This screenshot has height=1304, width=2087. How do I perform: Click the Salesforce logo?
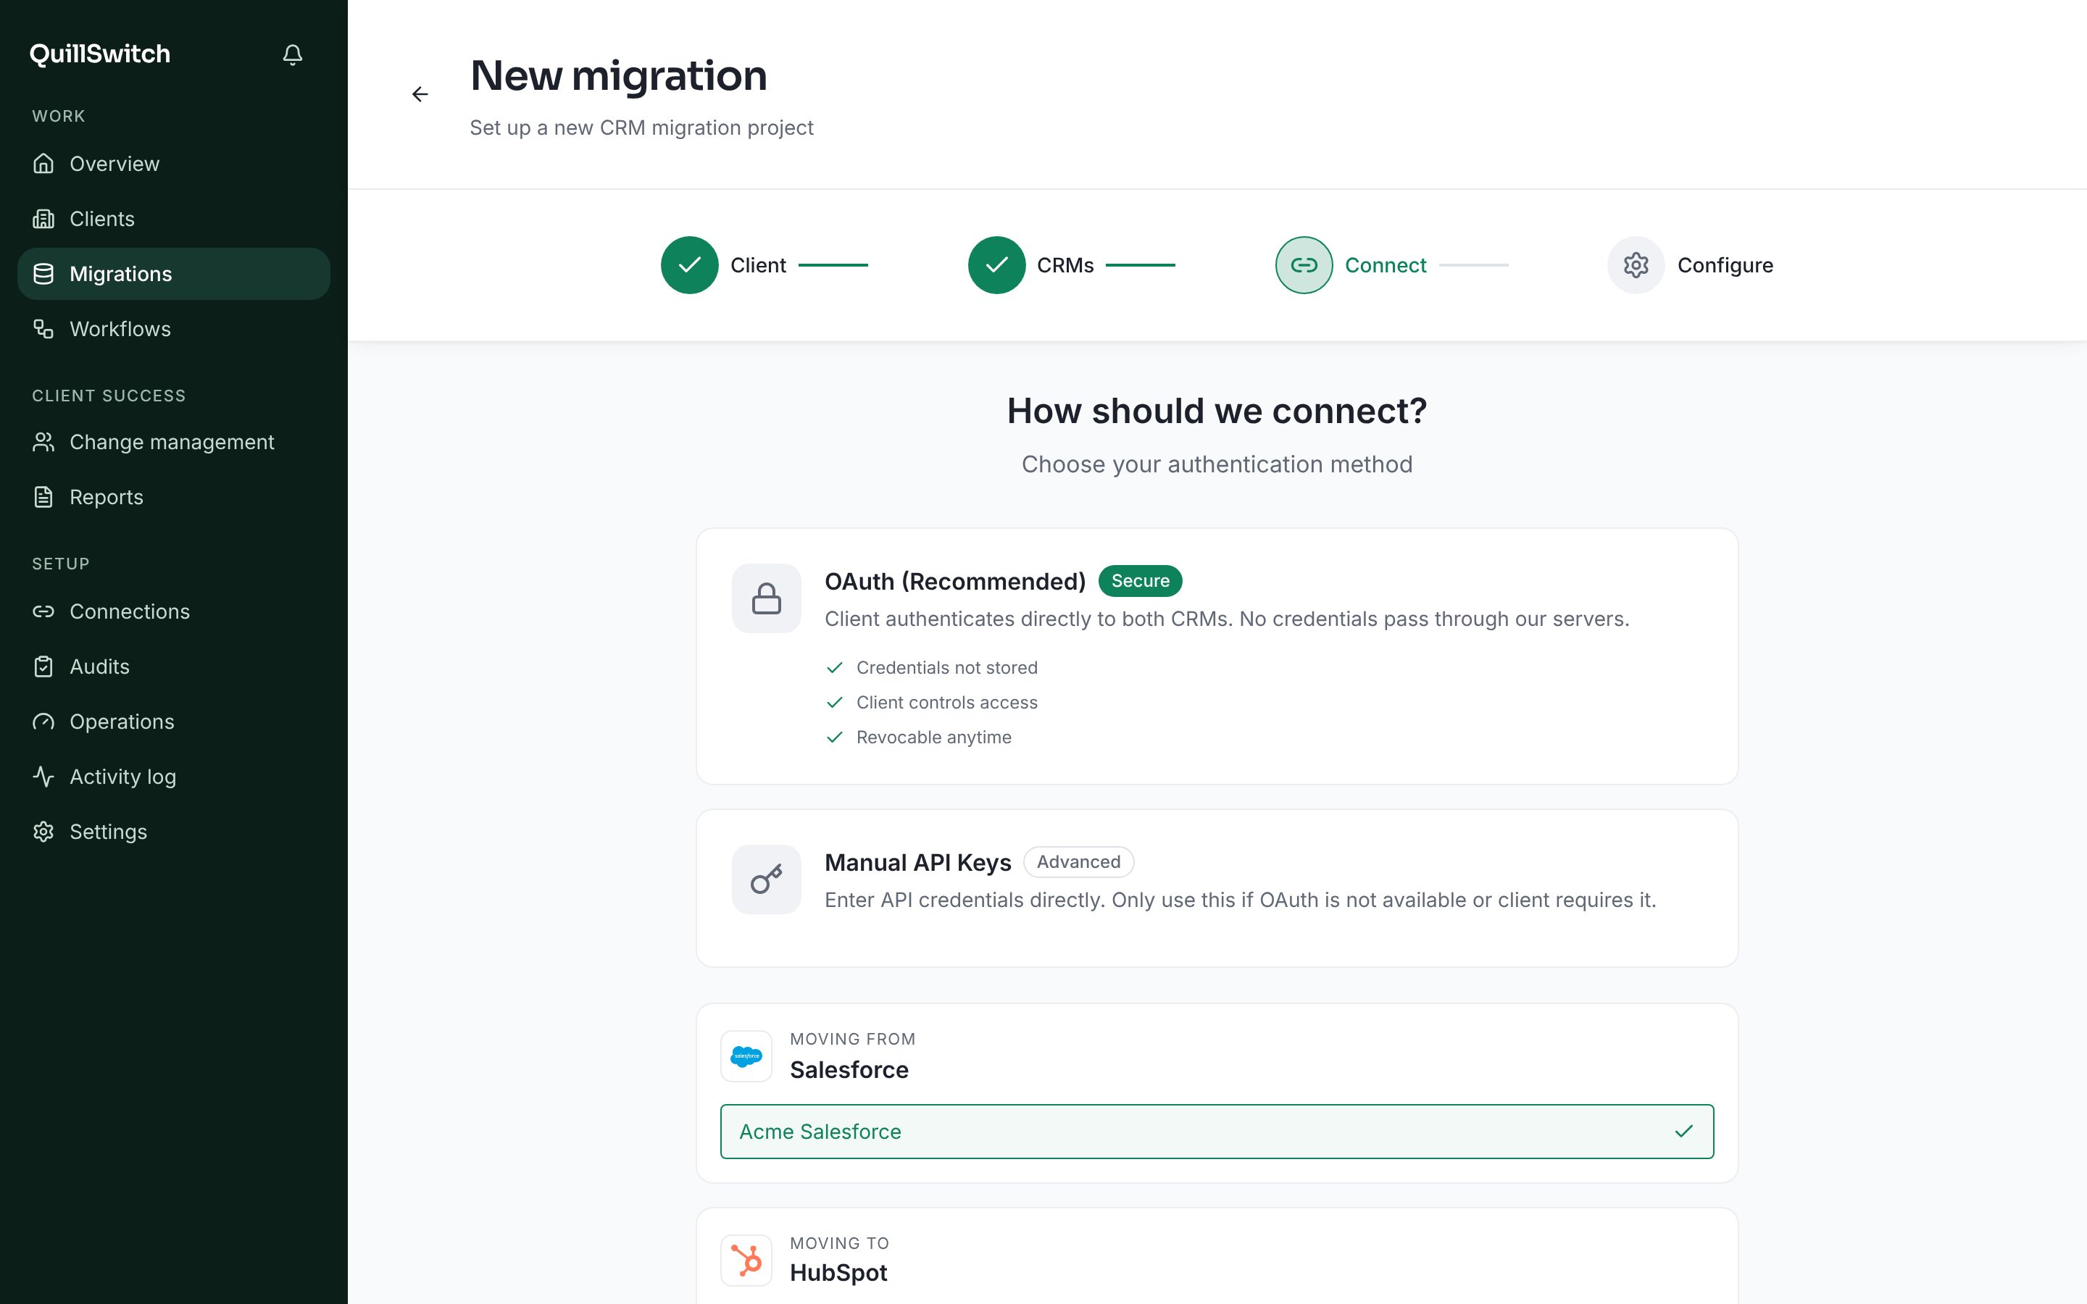tap(746, 1056)
